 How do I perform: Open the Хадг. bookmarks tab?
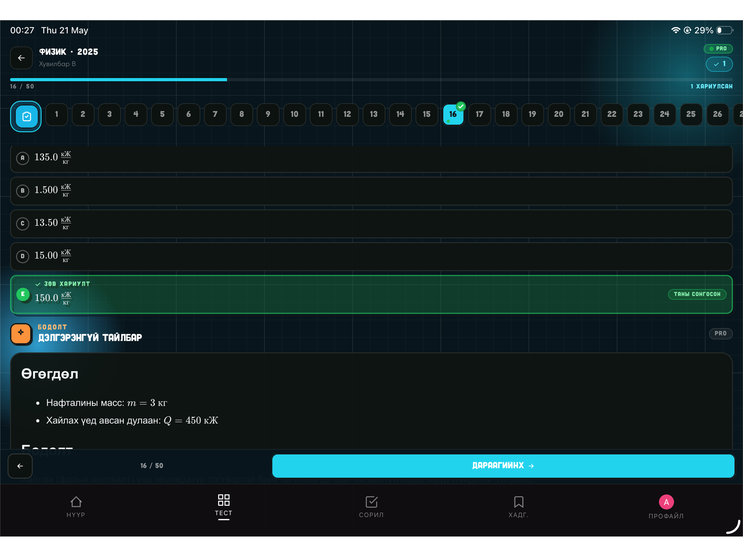[519, 507]
